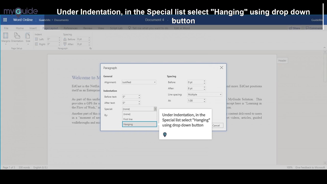Image resolution: width=327 pixels, height=184 pixels.
Task: Open the File tab
Action: [x=6, y=28]
